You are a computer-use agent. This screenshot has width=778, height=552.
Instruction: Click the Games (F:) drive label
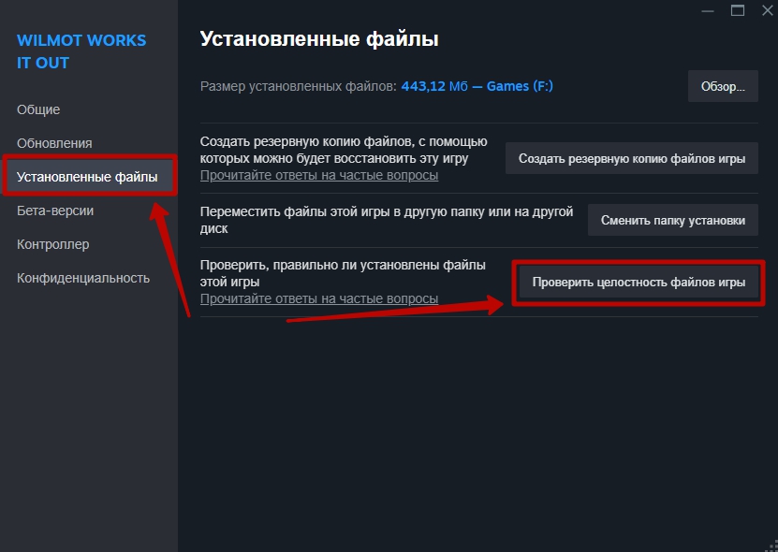520,86
